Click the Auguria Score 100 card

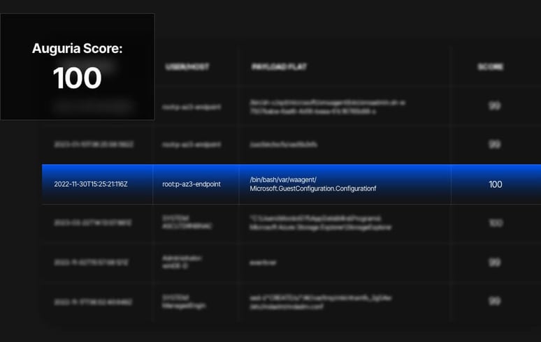point(77,66)
